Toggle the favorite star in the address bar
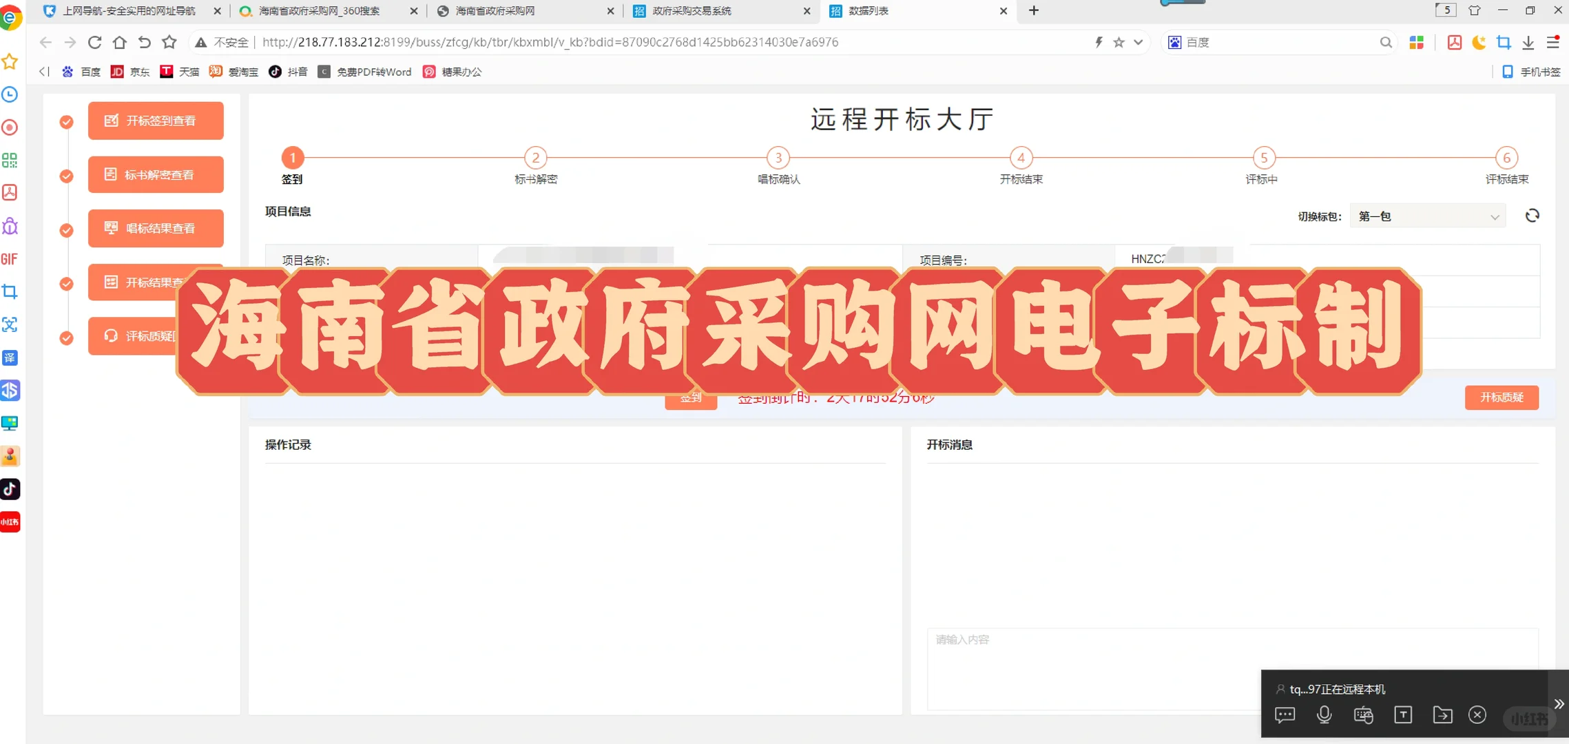 1119,42
